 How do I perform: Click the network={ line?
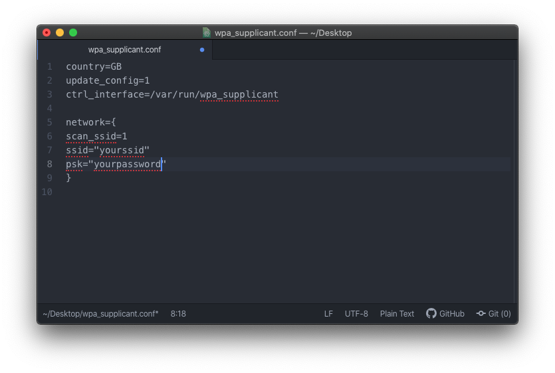click(x=91, y=122)
